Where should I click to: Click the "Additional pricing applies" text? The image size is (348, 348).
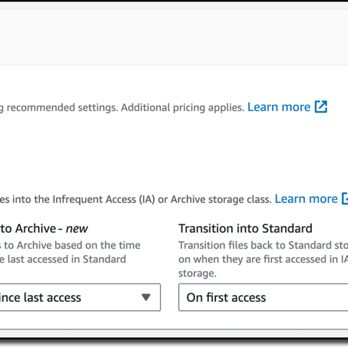(x=183, y=108)
